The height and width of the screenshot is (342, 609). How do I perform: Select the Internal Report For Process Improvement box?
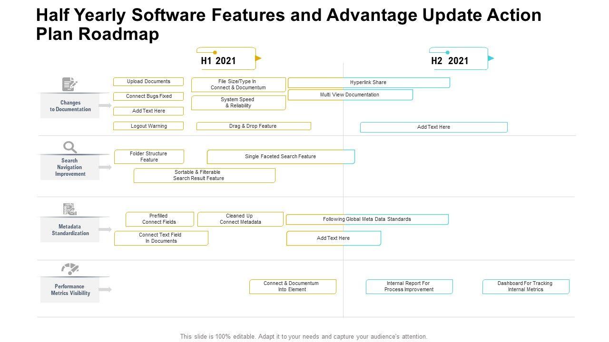409,286
